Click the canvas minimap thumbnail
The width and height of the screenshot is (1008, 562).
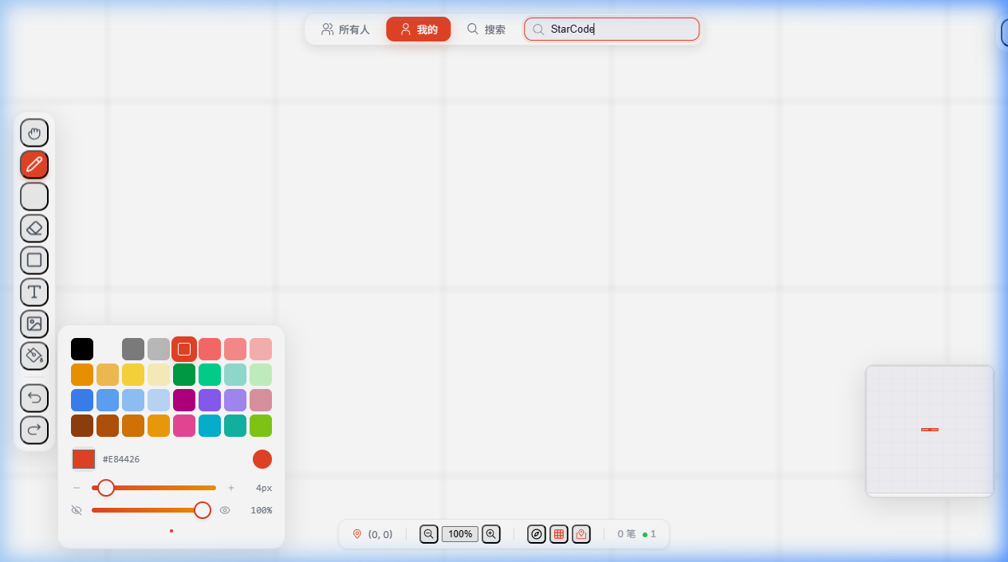(930, 430)
